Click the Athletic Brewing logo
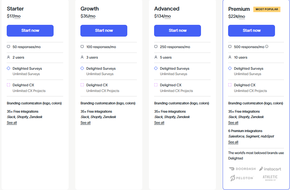290x190 pixels. pos(270,178)
